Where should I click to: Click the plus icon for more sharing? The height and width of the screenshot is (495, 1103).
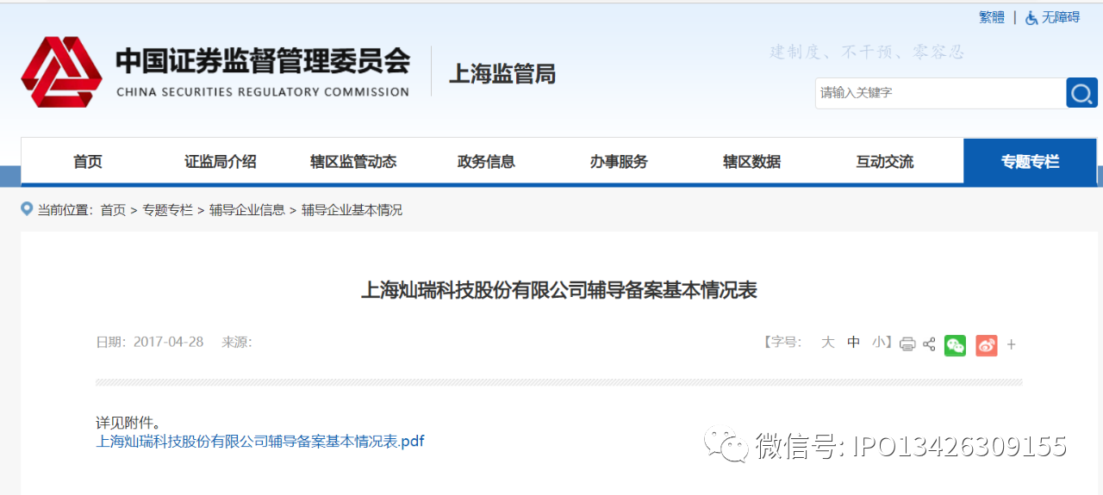pyautogui.click(x=1012, y=344)
